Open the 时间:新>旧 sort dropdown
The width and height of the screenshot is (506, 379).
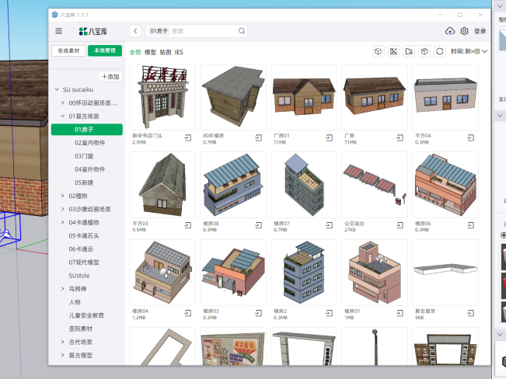tap(469, 51)
